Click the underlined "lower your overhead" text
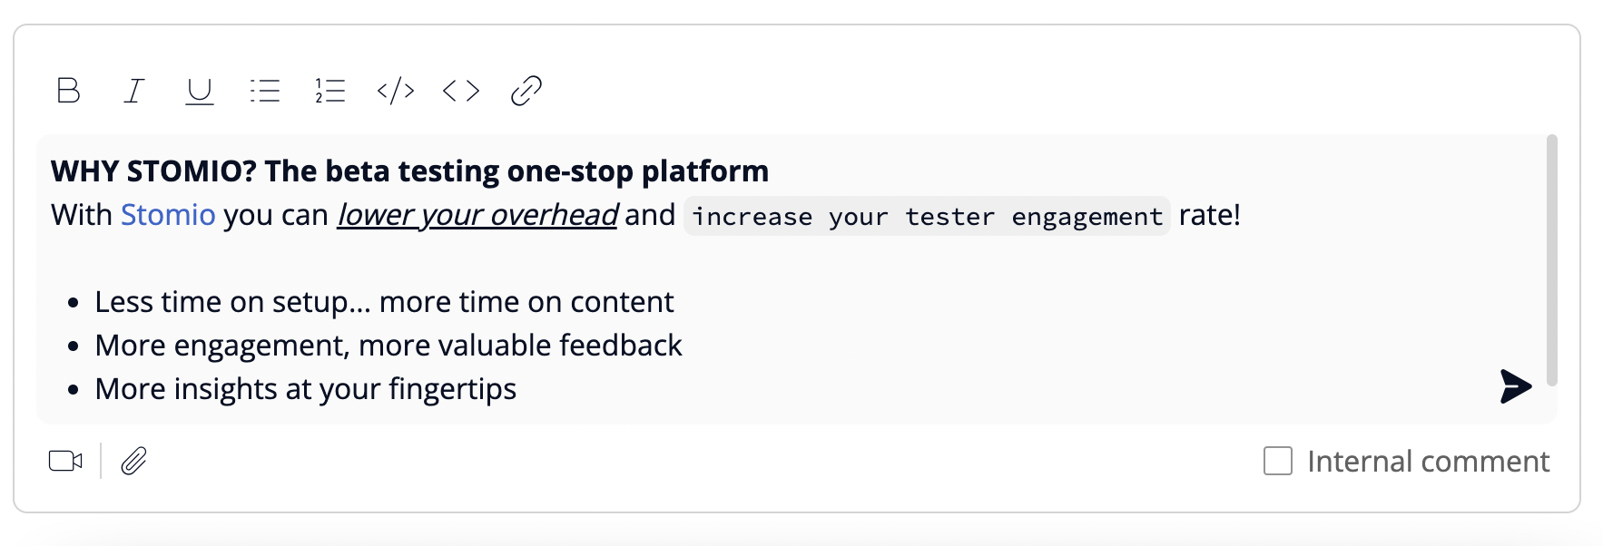The width and height of the screenshot is (1603, 546). (477, 215)
